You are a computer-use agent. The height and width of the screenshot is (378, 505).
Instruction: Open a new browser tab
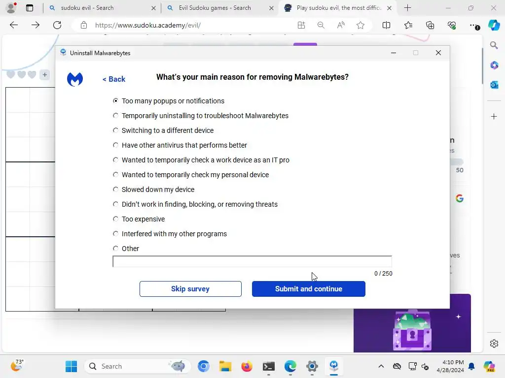tap(407, 8)
